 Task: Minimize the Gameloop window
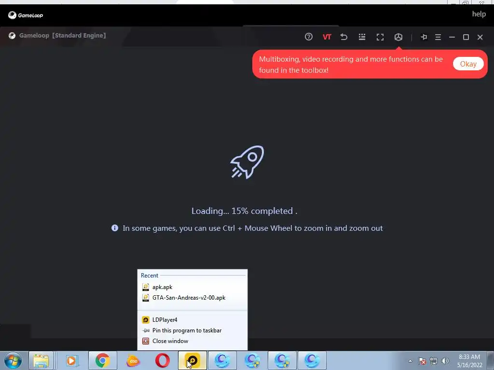(x=452, y=37)
